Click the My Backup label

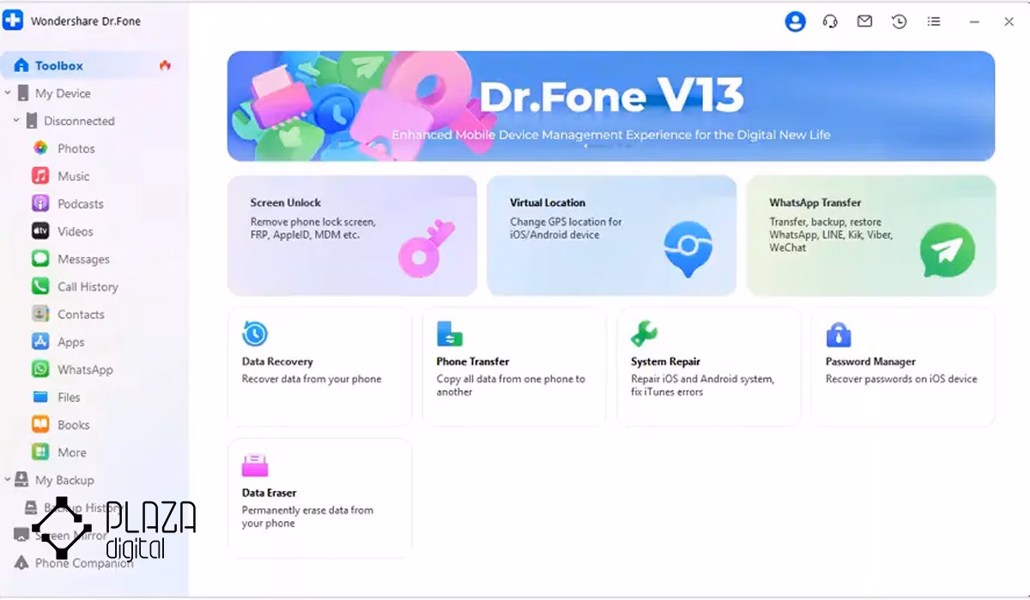tap(64, 480)
